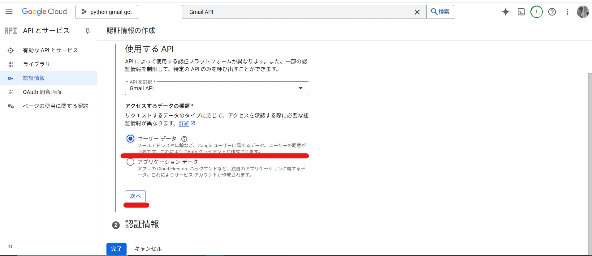Image resolution: width=592 pixels, height=256 pixels.
Task: Show help for ユーザー データ
Action: pos(184,139)
